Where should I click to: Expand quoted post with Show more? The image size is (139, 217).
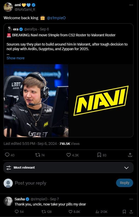[x=16, y=58]
